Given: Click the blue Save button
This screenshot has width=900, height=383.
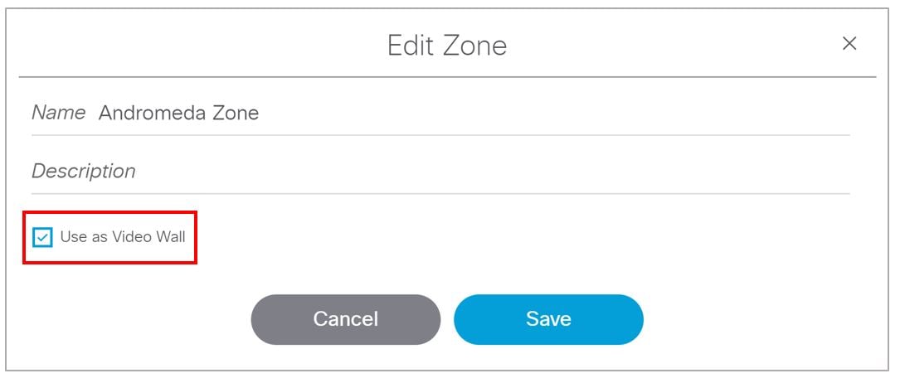Looking at the screenshot, I should pyautogui.click(x=548, y=319).
